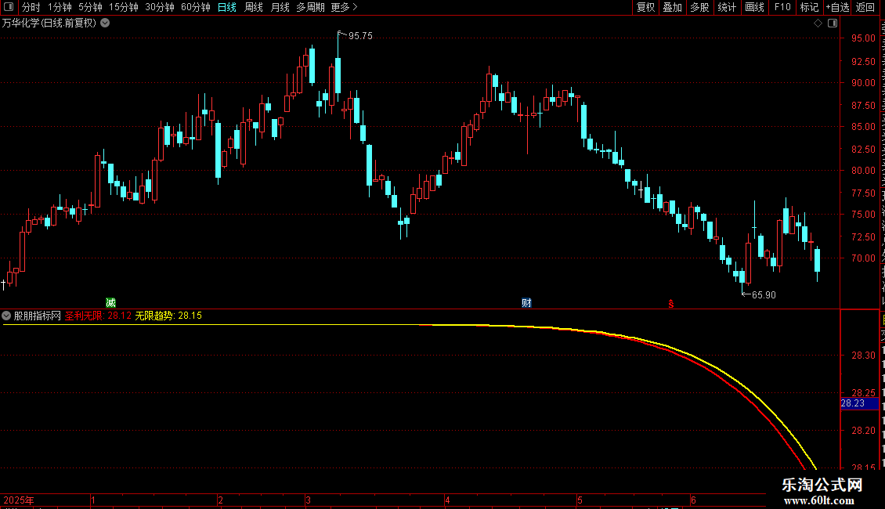
Task: Select the 30分钟 period
Action: pyautogui.click(x=160, y=7)
